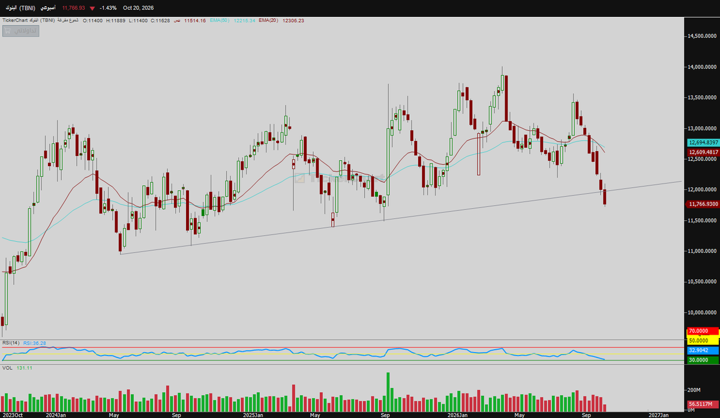Click the 12306.23 EMA value
Screen dimensions: 720x418
tap(293, 20)
